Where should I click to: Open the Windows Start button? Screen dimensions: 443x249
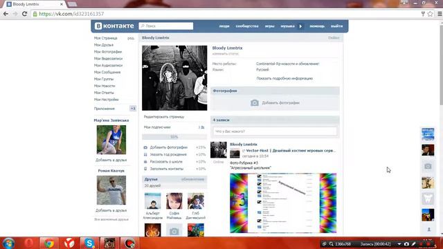tap(8, 243)
